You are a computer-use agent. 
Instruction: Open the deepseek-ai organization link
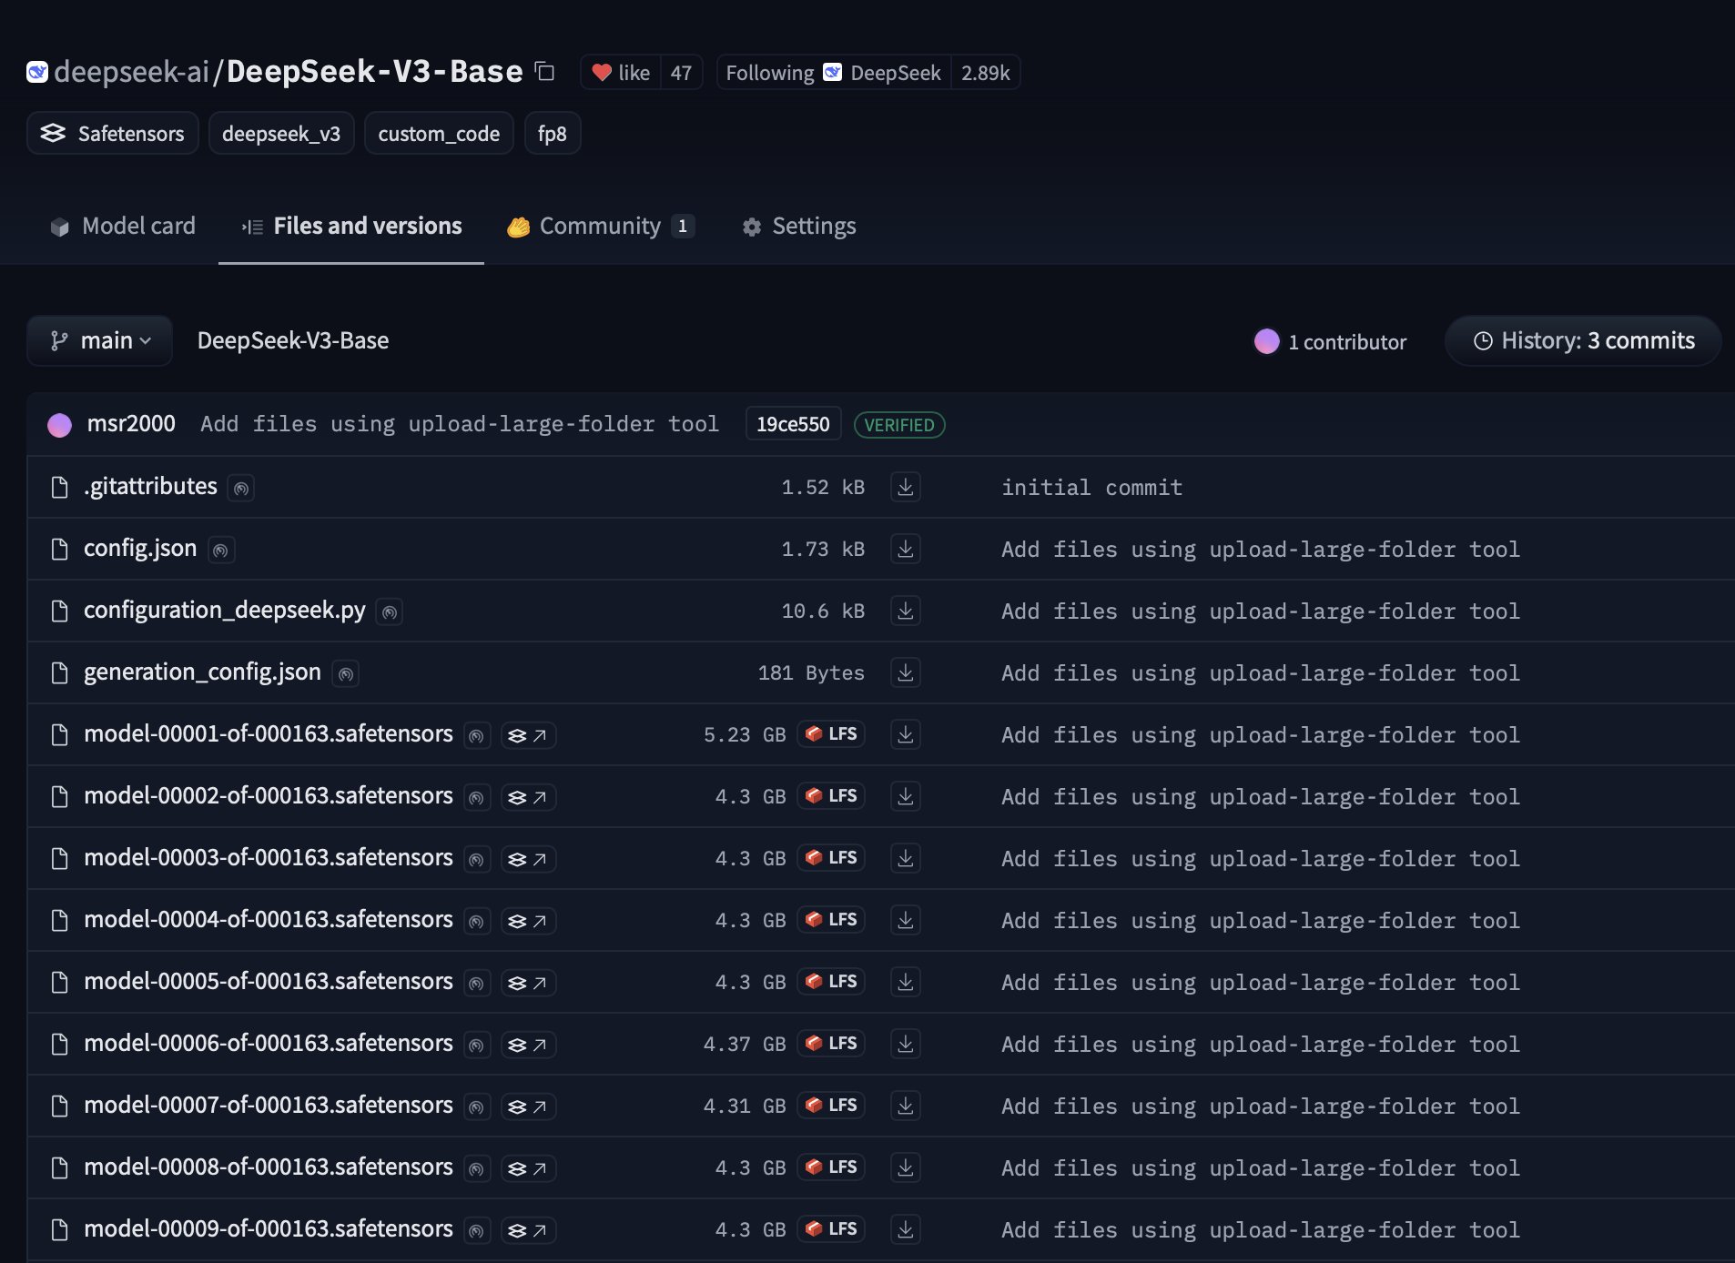click(131, 71)
